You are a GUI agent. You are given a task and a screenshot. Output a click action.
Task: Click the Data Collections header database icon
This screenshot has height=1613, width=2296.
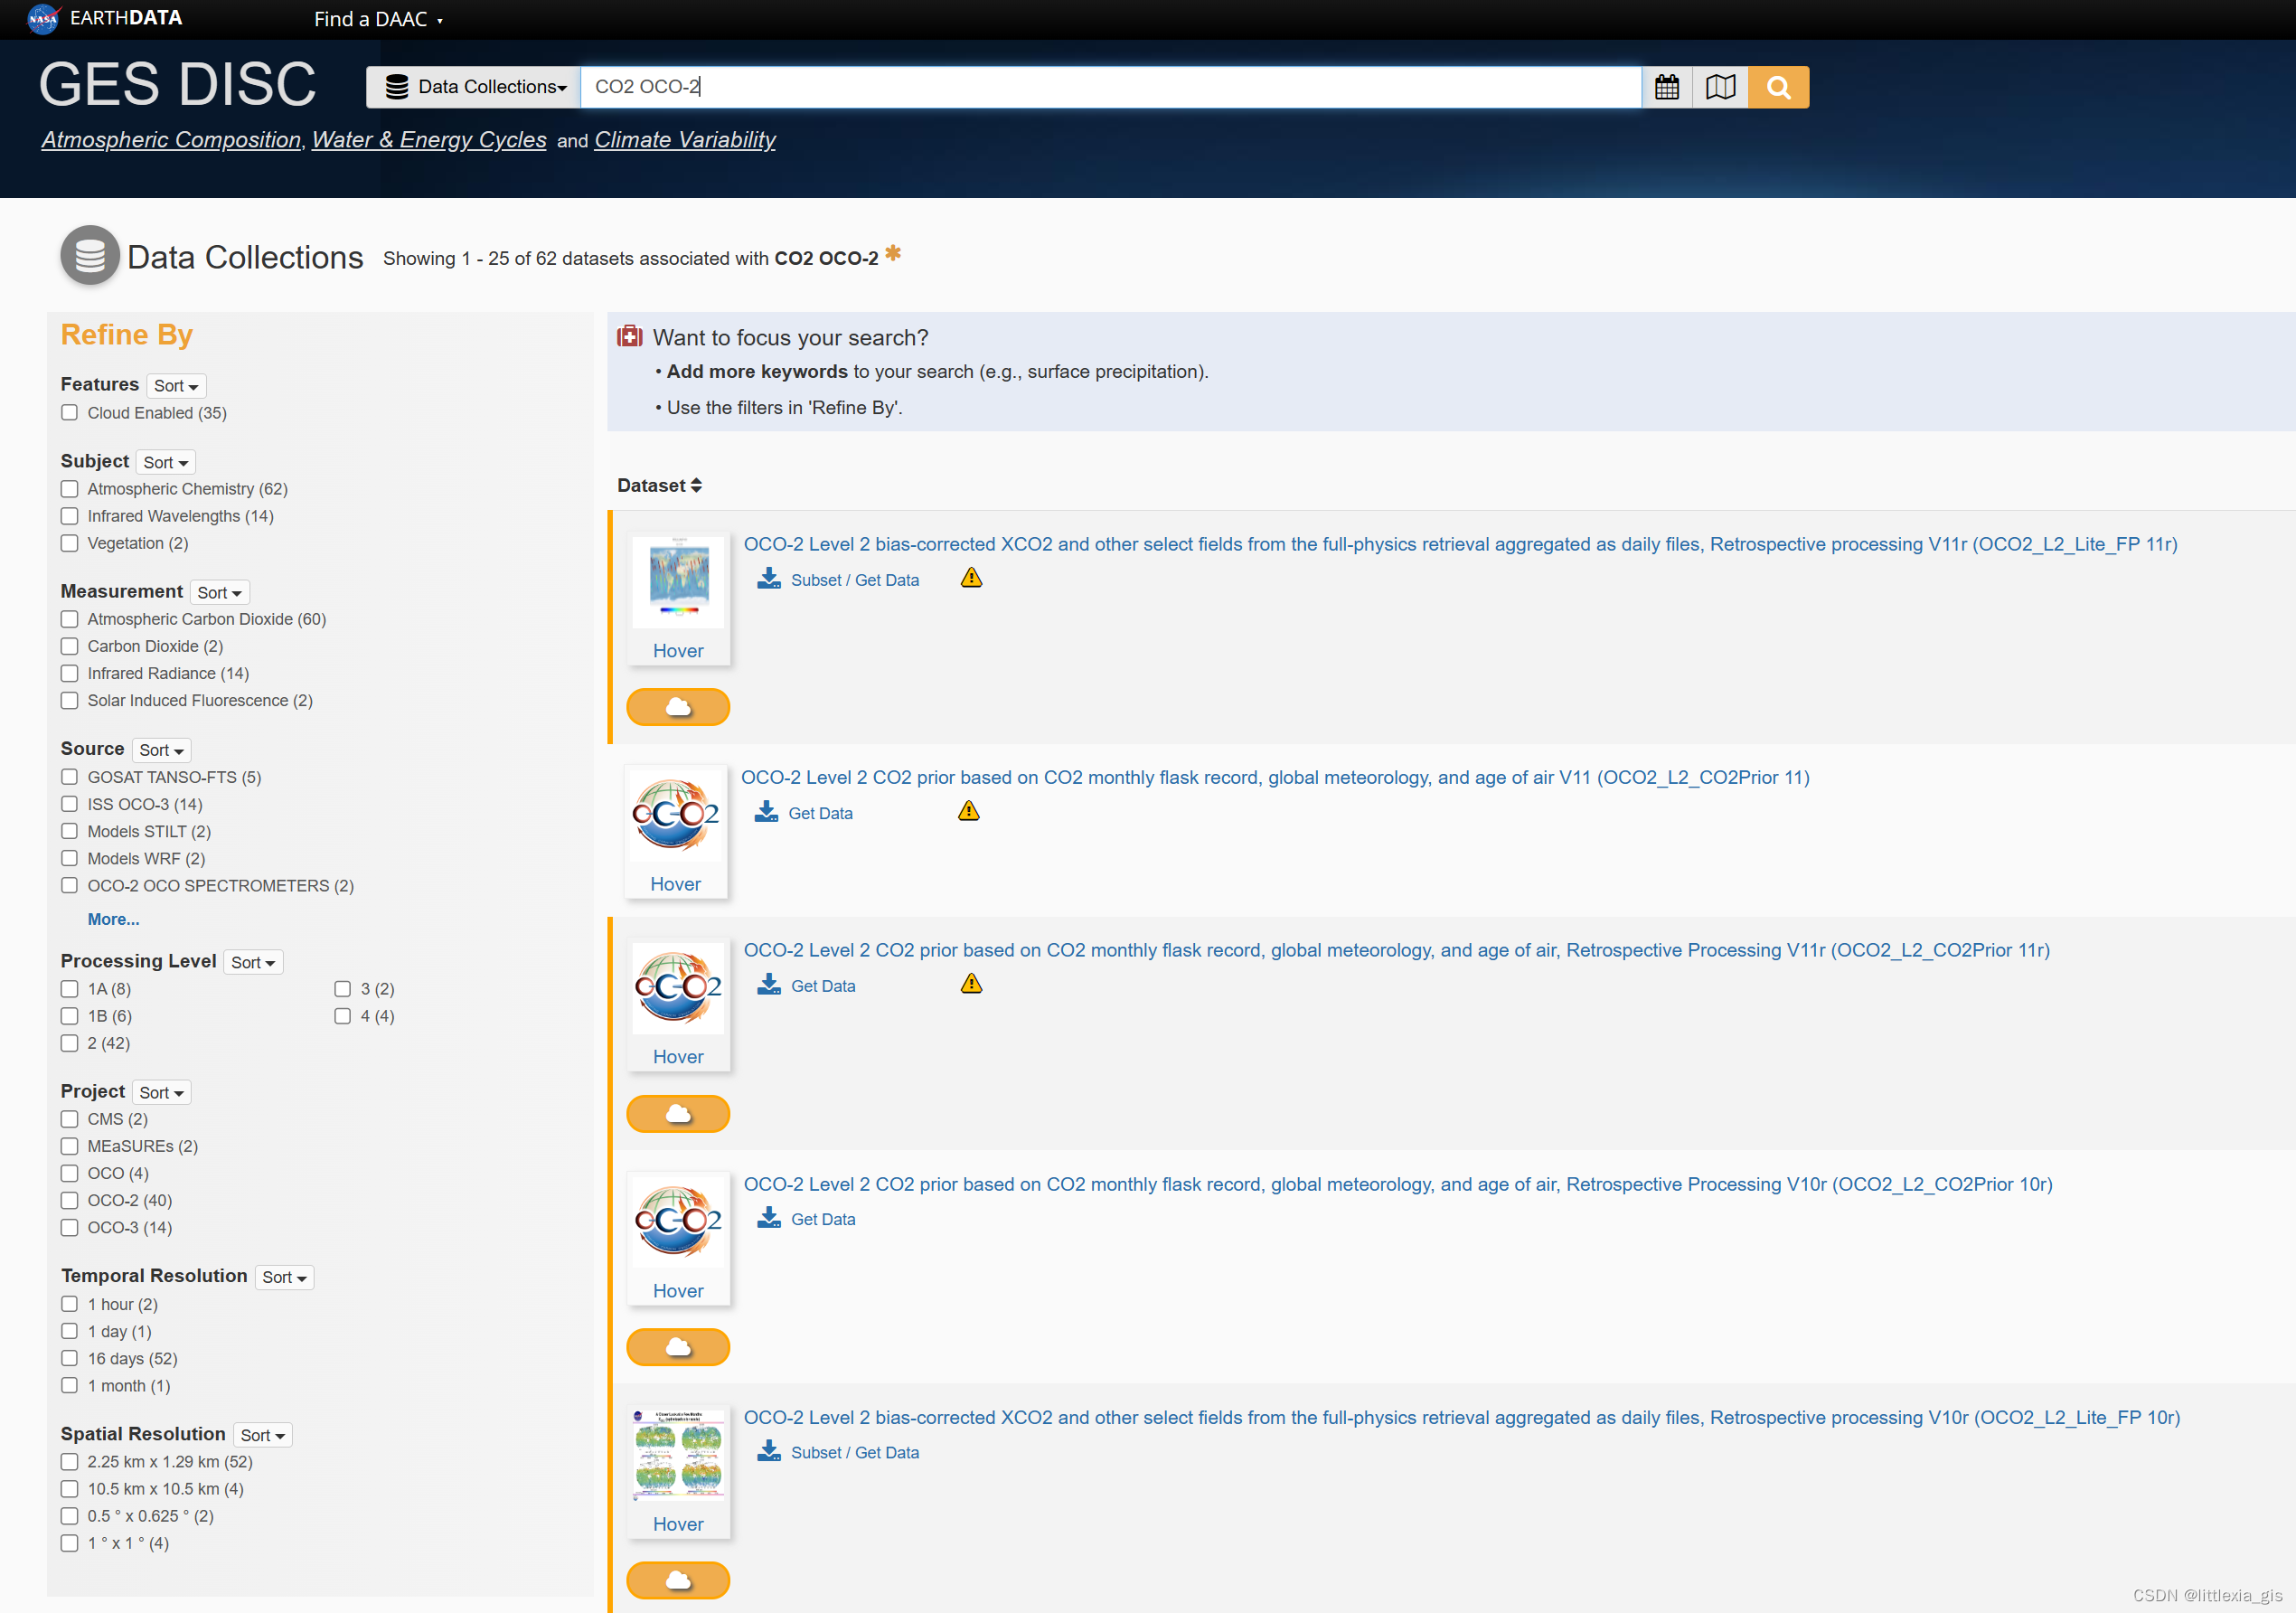point(90,256)
